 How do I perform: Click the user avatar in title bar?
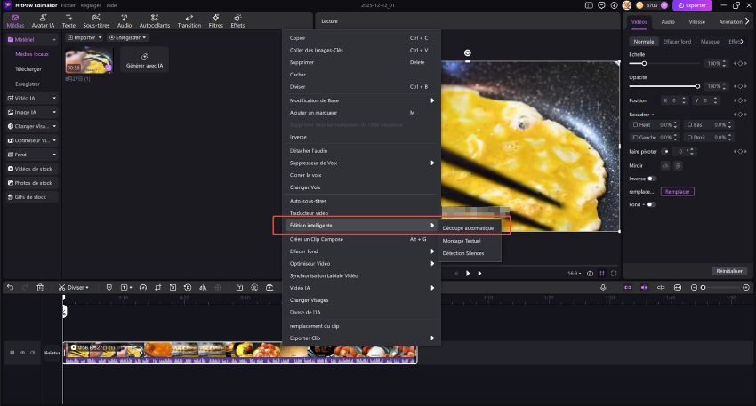626,5
